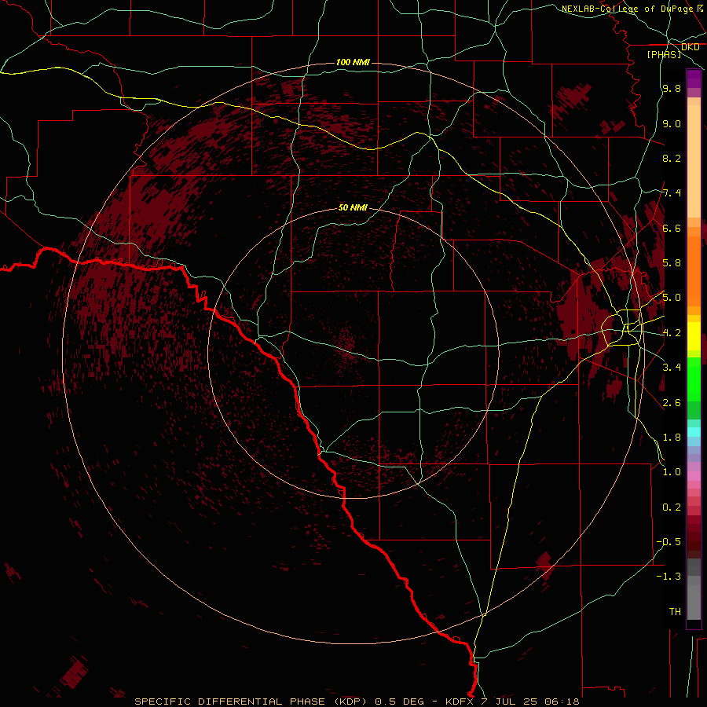Click the [PHAS] units label
The width and height of the screenshot is (707, 707).
[x=664, y=54]
